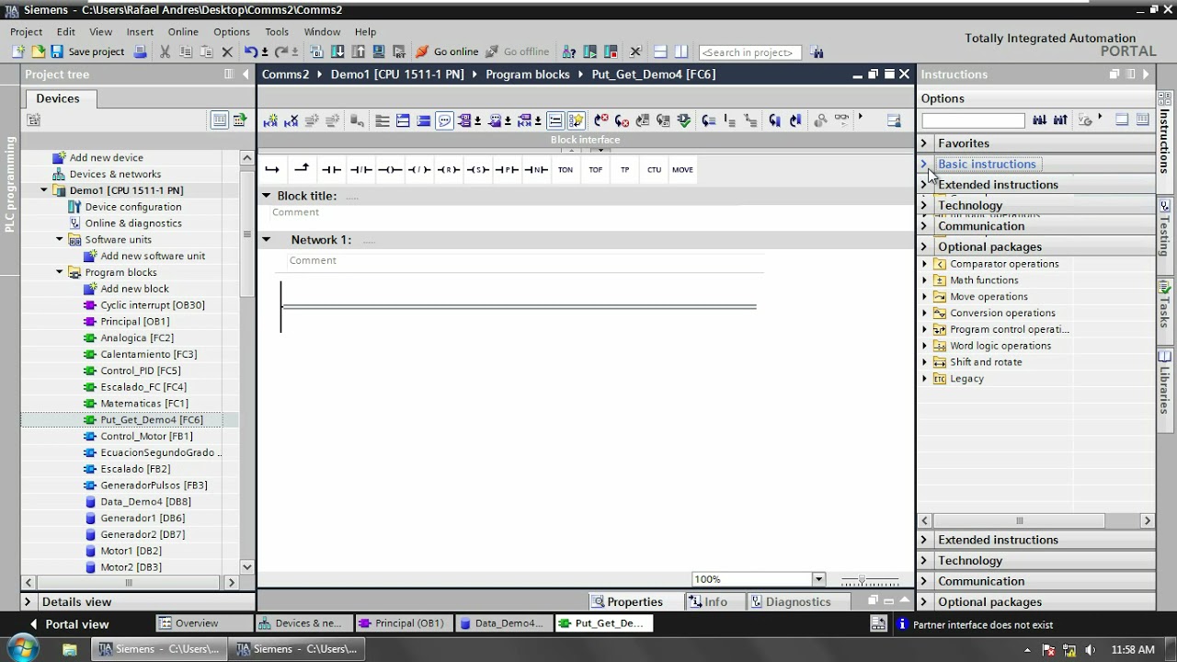Expand Favorites in the Instructions panel
Viewport: 1177px width, 662px height.
tap(924, 143)
